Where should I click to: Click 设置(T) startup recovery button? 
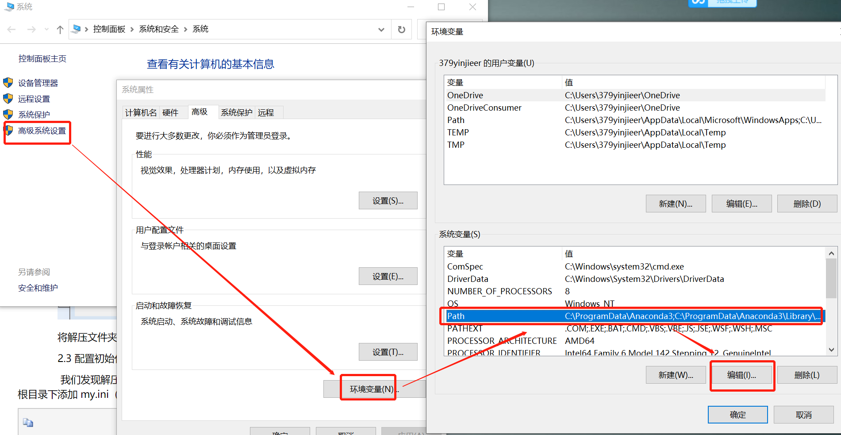[x=388, y=352]
